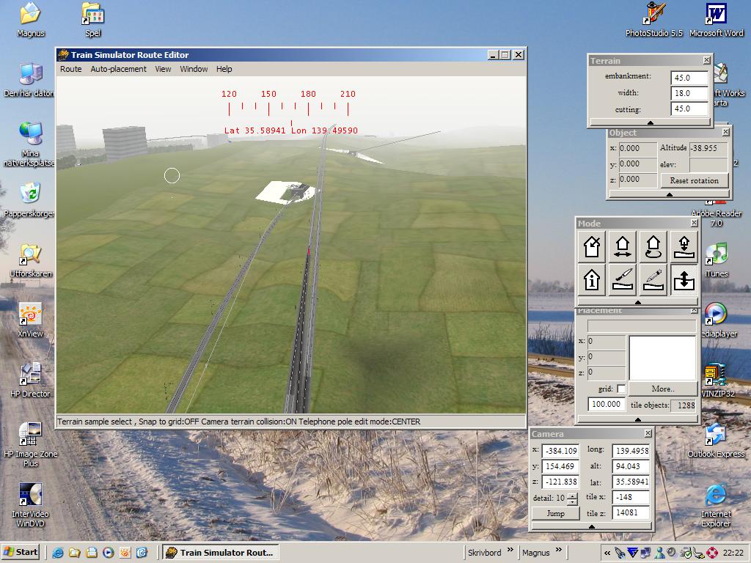Open the Windows Start menu
751x563 pixels.
point(21,552)
